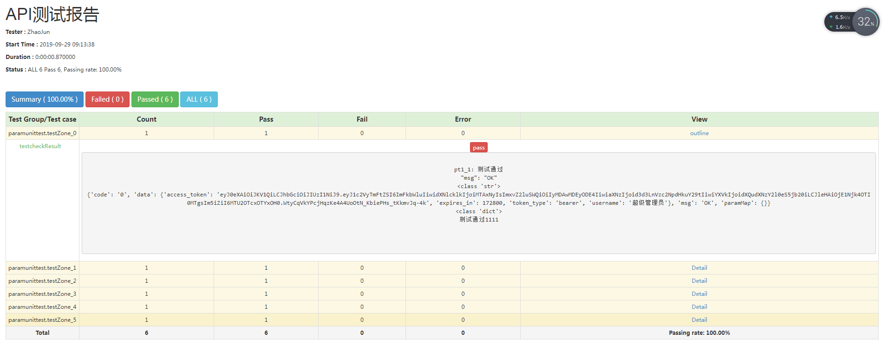Select the paramunittest.testZone_5 row name
The height and width of the screenshot is (352, 888).
(42, 320)
